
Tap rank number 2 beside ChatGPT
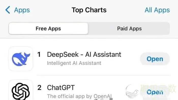pos(39,88)
